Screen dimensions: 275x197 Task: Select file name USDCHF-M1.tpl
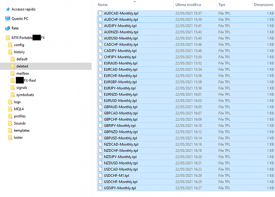tap(117, 176)
